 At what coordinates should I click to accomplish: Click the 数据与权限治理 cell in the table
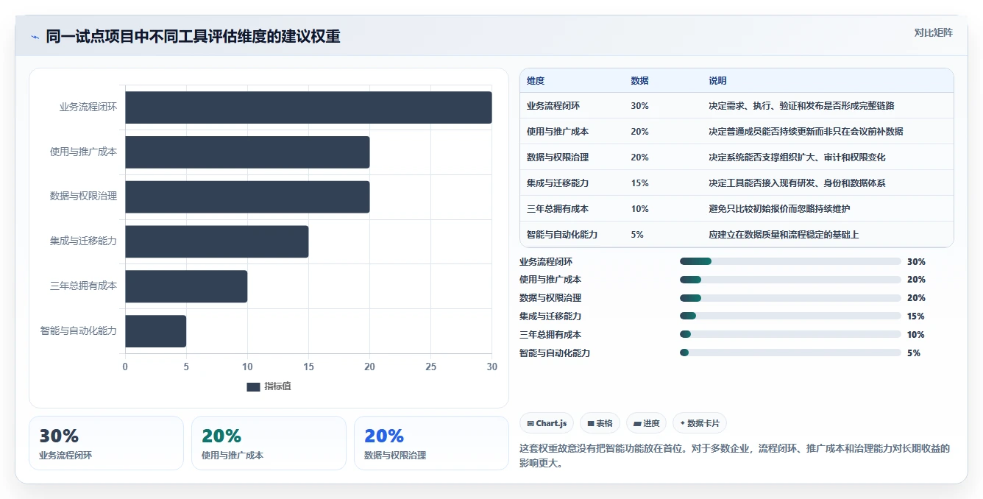point(558,158)
